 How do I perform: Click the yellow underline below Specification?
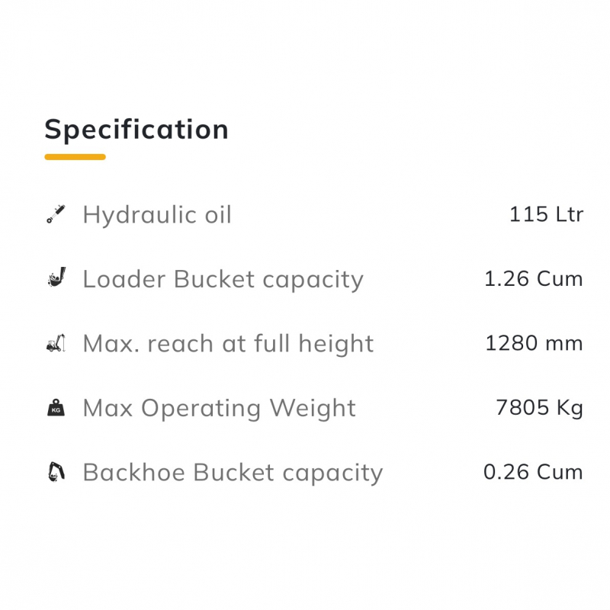[75, 157]
